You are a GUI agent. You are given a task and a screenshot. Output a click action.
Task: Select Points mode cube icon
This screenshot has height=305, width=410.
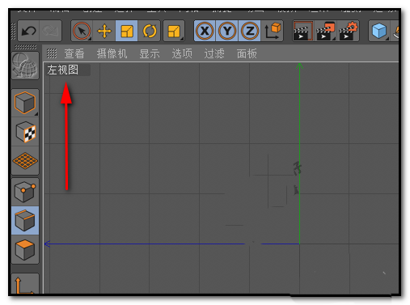click(25, 192)
